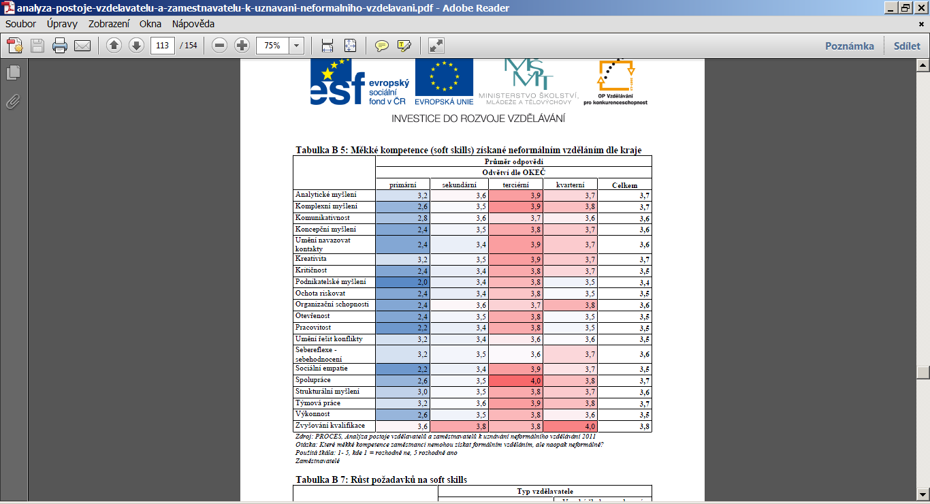The width and height of the screenshot is (930, 504).
Task: Show page thumbnails panel
Action: [x=13, y=73]
